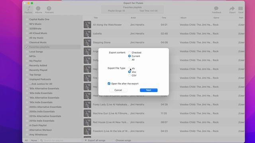The width and height of the screenshot is (255, 143).
Task: Click the album art beside Foxey Lady
Action: click(87, 104)
